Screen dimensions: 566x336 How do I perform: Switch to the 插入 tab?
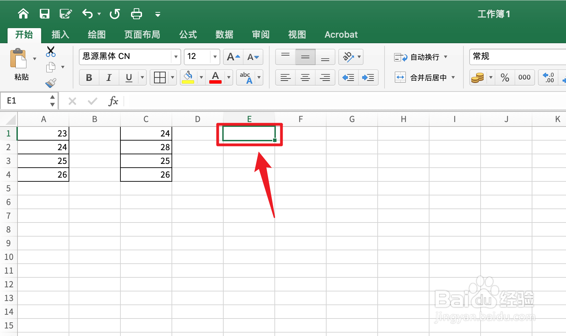[x=60, y=35]
